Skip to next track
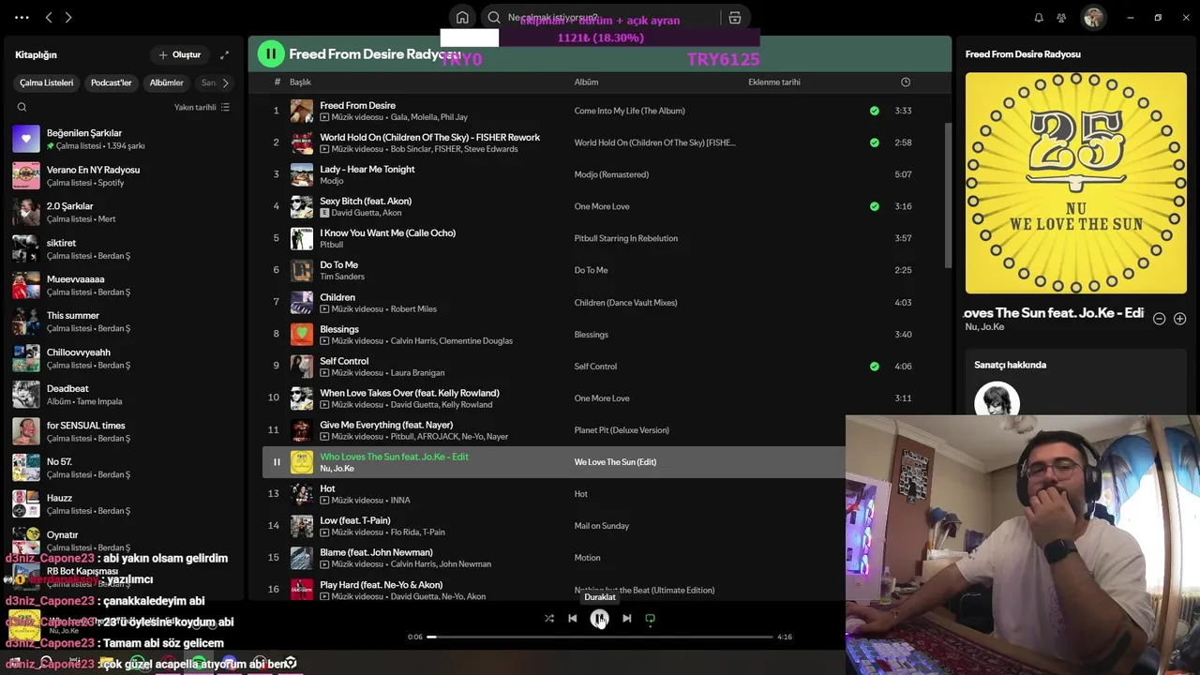 [x=626, y=619]
